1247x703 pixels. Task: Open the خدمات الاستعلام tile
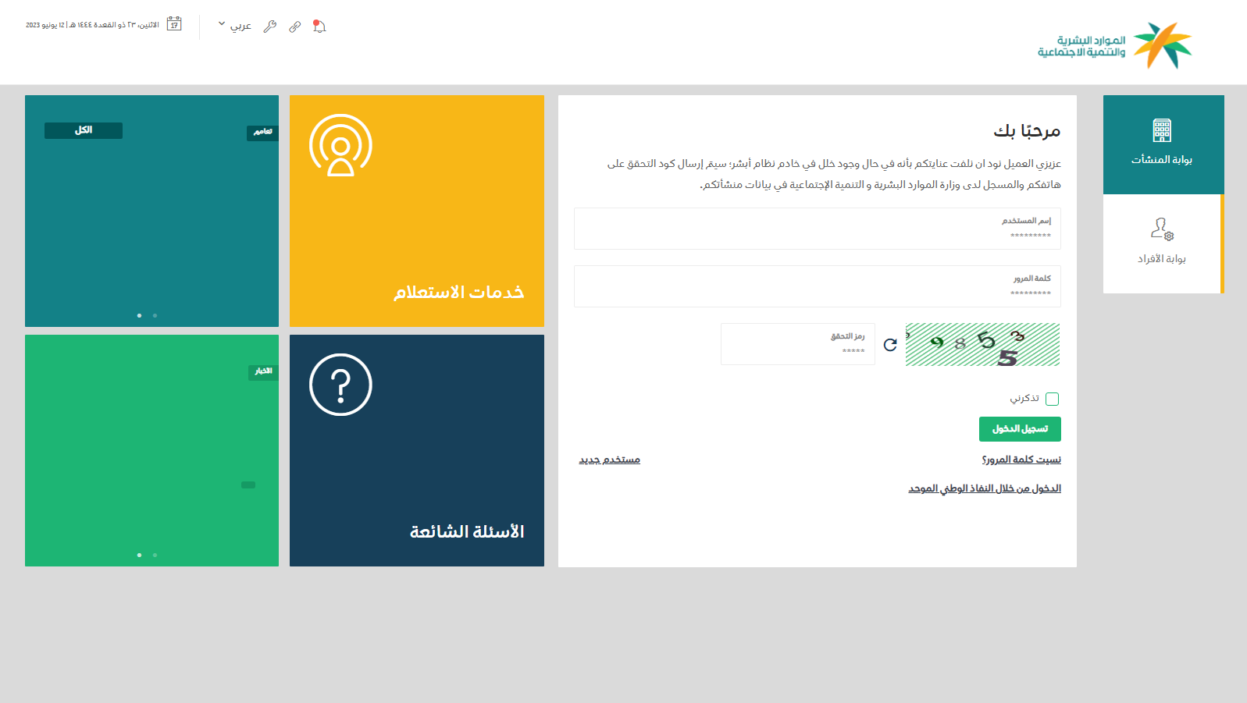point(417,211)
